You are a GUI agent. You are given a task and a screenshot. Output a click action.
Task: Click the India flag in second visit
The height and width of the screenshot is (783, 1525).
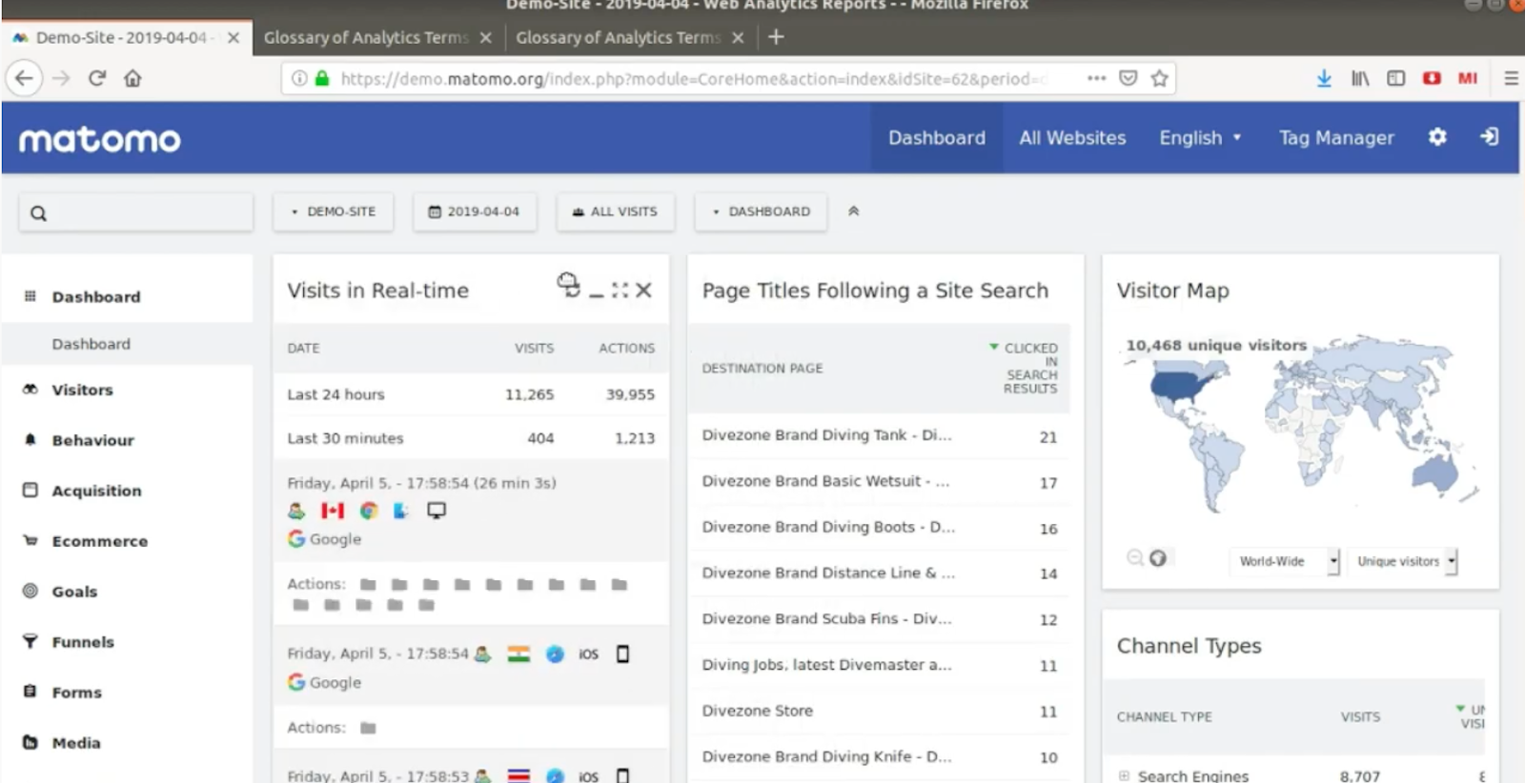pos(518,654)
